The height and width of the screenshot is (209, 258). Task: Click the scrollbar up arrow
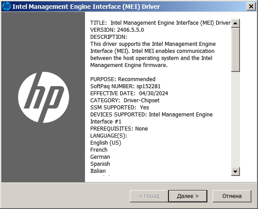[235, 23]
